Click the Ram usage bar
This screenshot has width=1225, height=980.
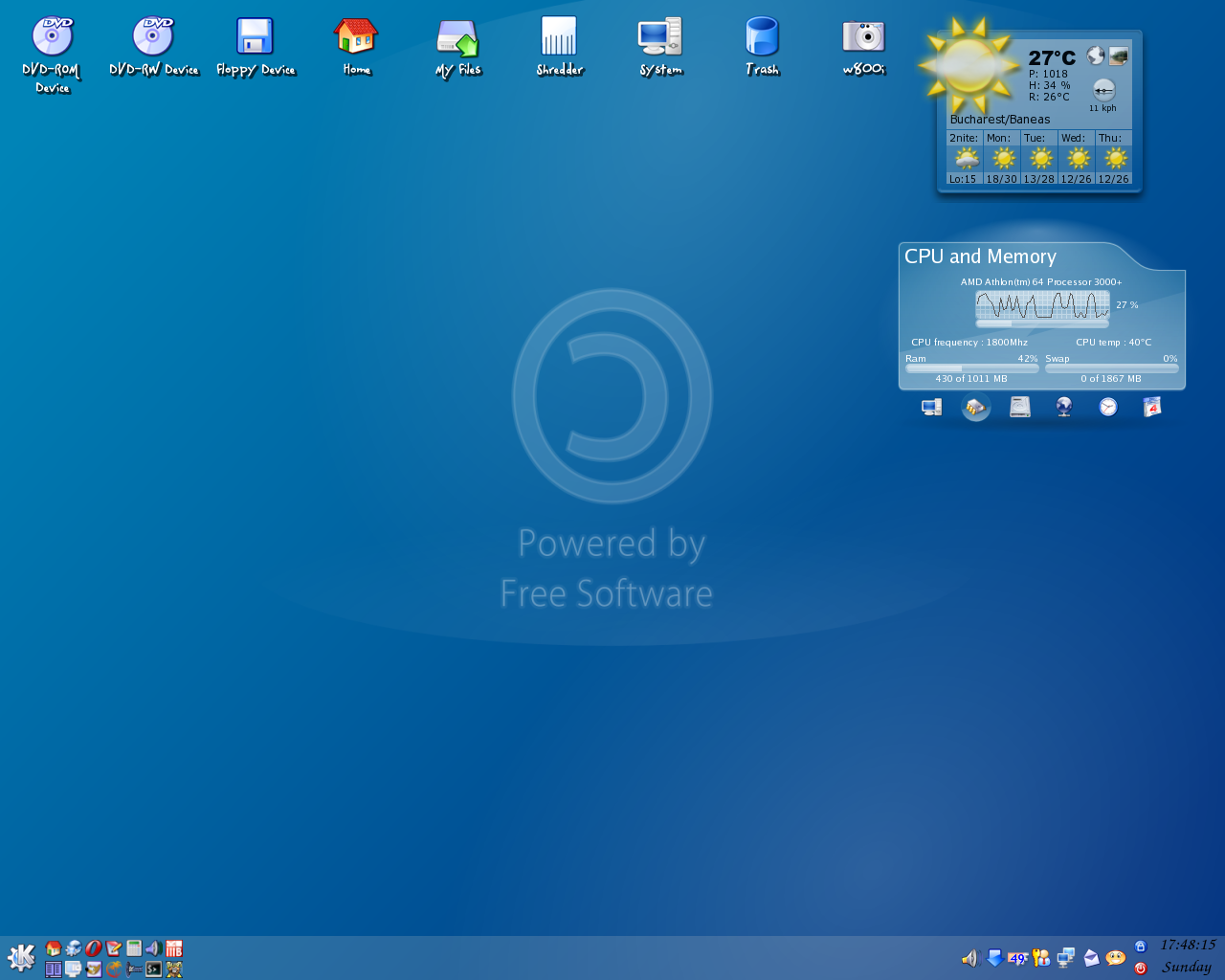click(971, 368)
